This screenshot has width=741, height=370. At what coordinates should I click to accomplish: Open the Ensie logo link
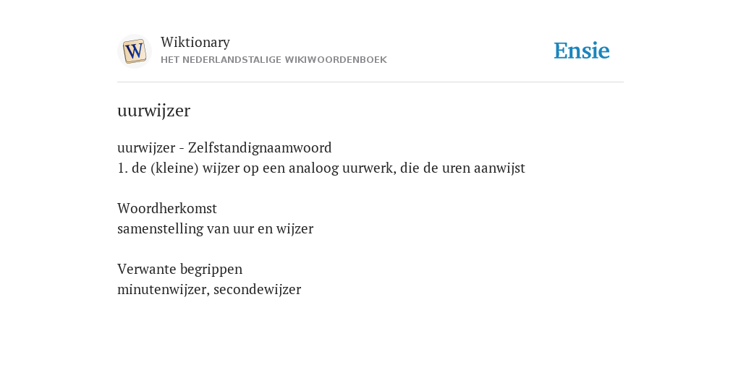[582, 51]
